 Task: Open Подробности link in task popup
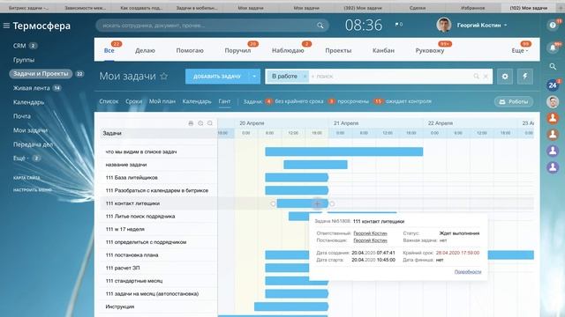468,272
